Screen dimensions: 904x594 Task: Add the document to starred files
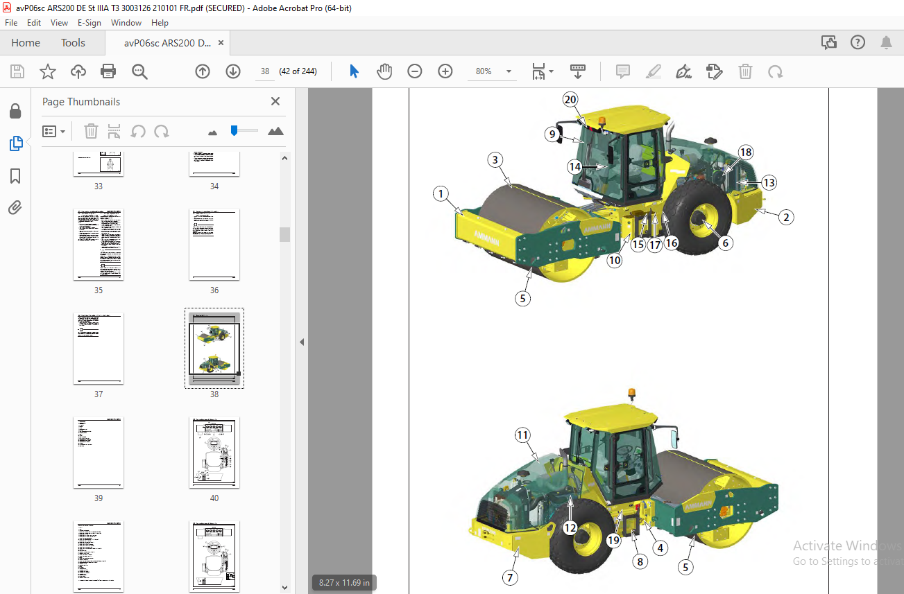(47, 71)
